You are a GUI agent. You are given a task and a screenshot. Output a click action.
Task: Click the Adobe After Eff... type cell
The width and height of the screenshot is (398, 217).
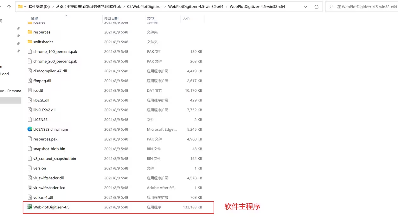(x=162, y=187)
